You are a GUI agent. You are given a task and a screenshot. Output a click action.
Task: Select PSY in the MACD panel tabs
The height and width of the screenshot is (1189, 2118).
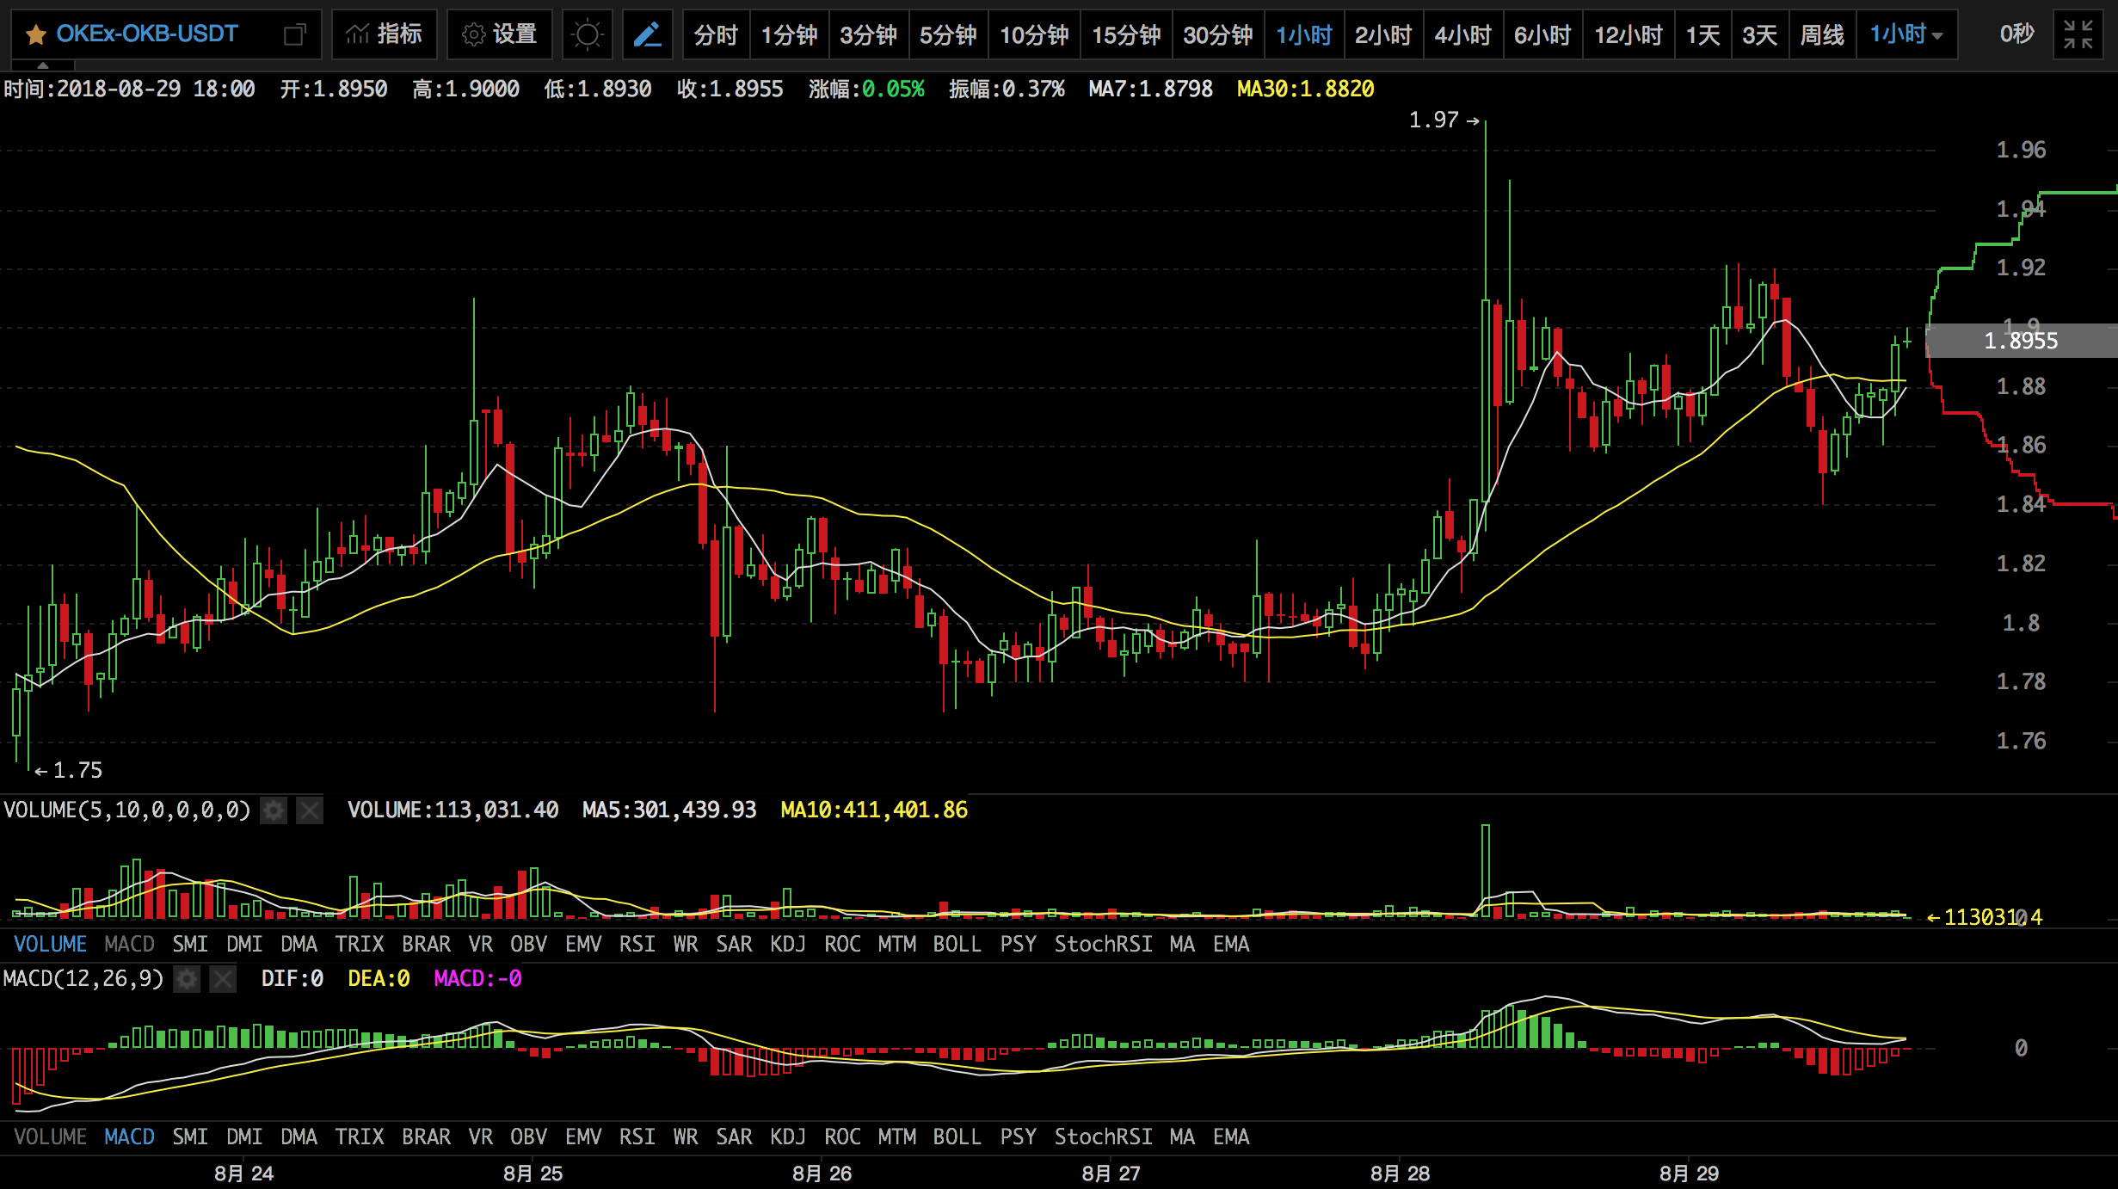1019,1137
